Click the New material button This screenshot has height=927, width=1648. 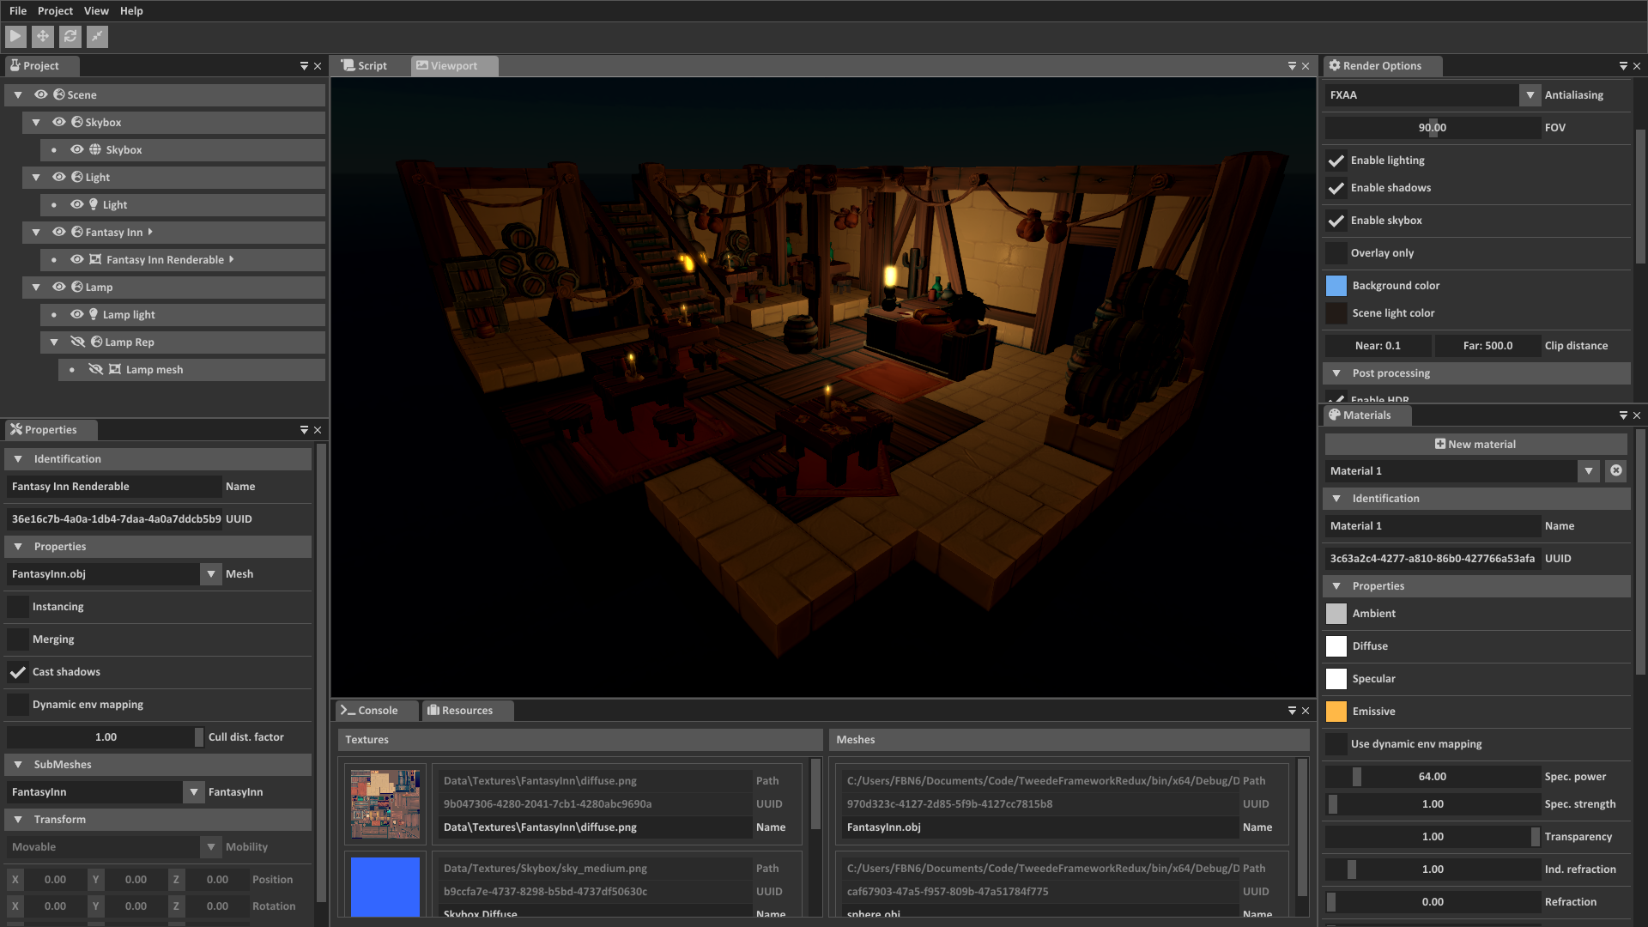(1475, 444)
